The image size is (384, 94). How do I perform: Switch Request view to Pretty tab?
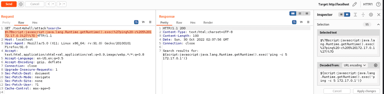6,23
